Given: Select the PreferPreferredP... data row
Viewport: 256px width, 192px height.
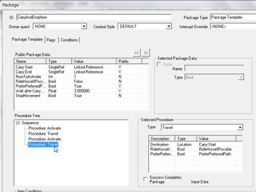Looking at the screenshot, I should coord(81,86).
